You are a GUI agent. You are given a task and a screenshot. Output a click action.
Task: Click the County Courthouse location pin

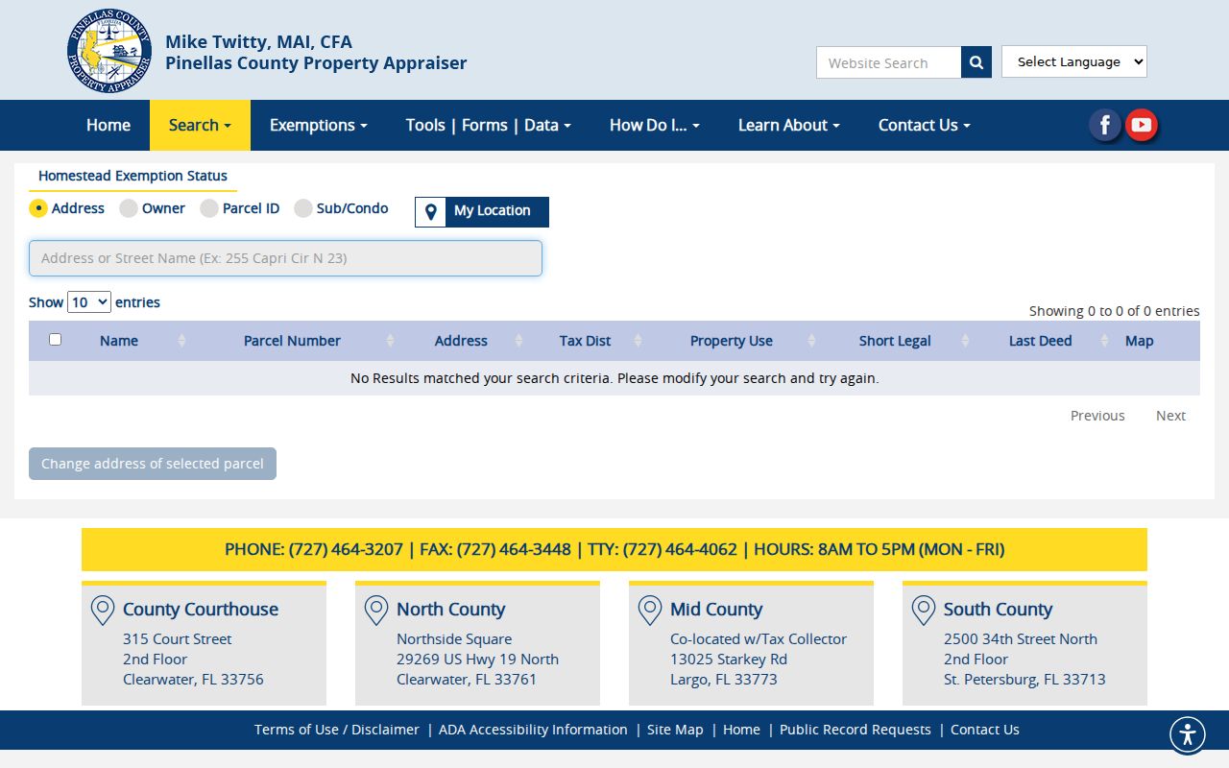click(x=102, y=611)
